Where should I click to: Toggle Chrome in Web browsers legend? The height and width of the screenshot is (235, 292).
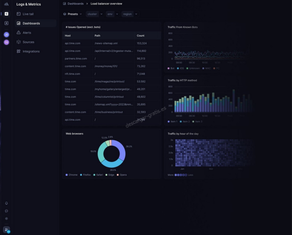point(71,175)
